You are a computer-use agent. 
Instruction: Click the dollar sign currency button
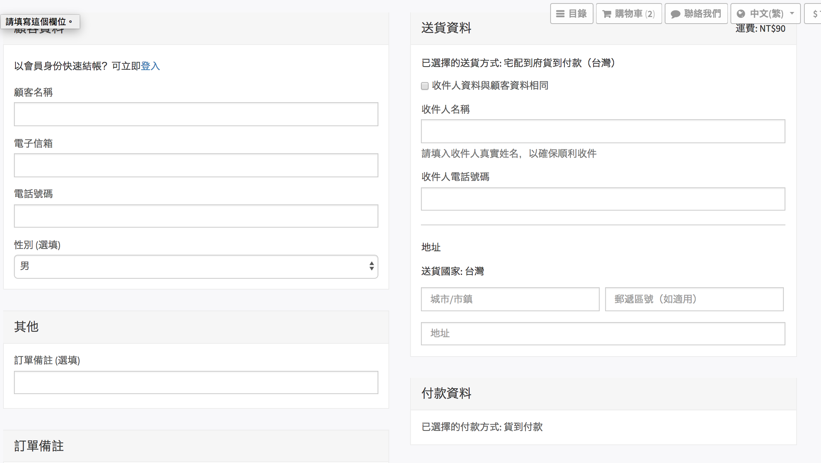814,14
